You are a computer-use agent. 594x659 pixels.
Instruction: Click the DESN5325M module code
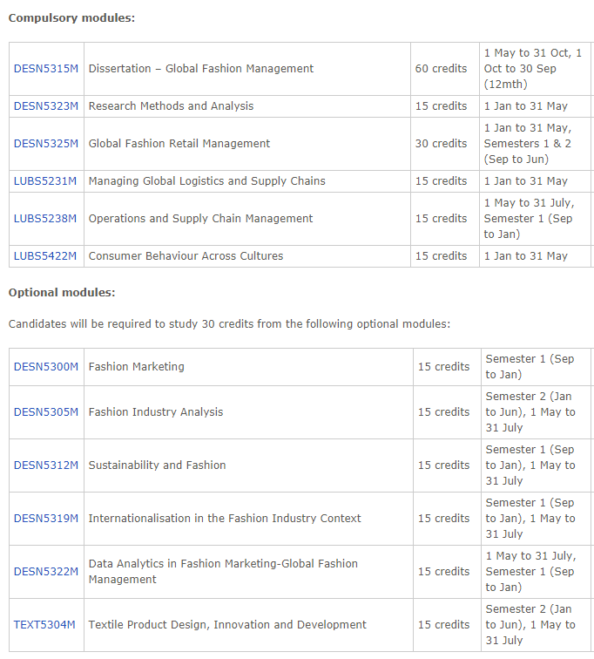[46, 144]
